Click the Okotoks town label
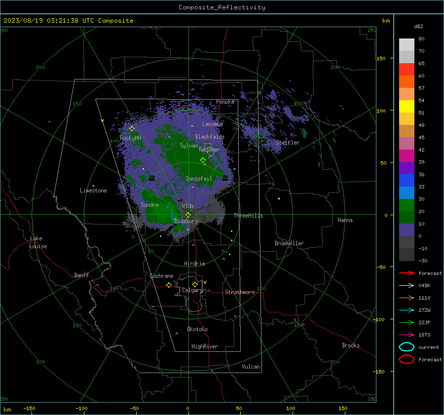Image resolution: width=444 pixels, height=415 pixels. click(x=197, y=329)
